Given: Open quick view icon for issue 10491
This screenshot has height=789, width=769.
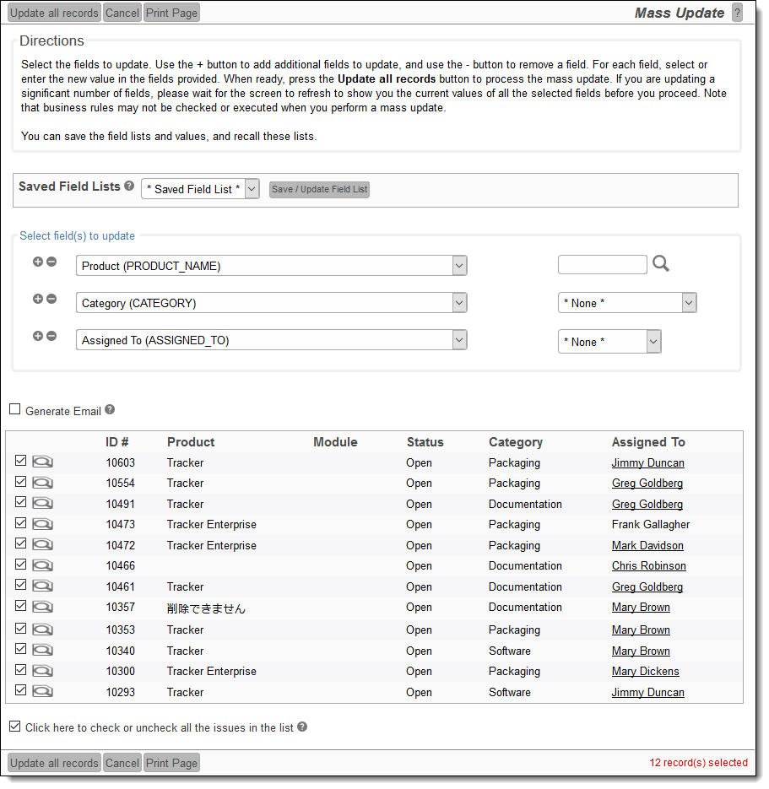Looking at the screenshot, I should 43,503.
